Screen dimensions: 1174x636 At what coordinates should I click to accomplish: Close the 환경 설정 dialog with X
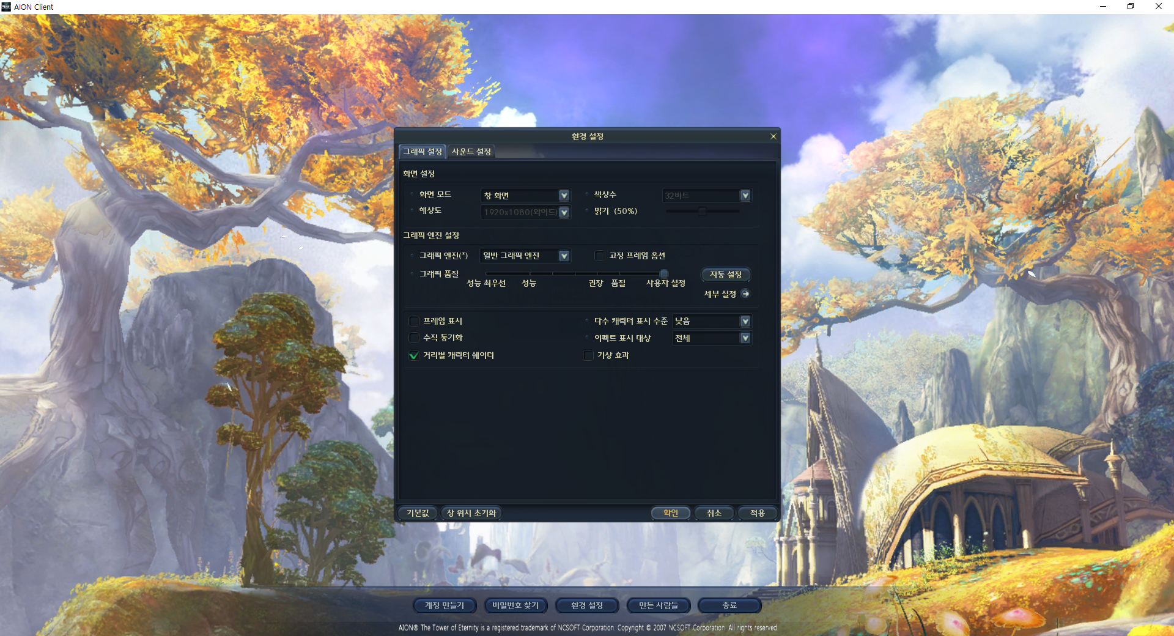pyautogui.click(x=773, y=136)
